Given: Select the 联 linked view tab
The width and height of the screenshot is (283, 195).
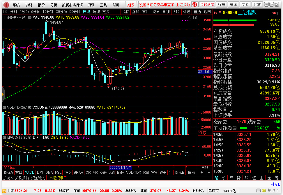Looking at the screenshot, I should [247, 178].
